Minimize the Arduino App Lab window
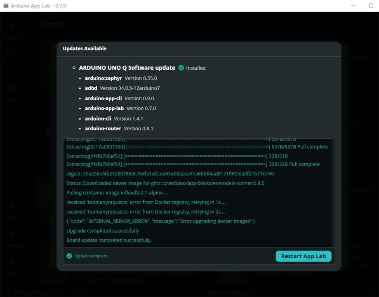Image resolution: width=379 pixels, height=297 pixels. 353,5
